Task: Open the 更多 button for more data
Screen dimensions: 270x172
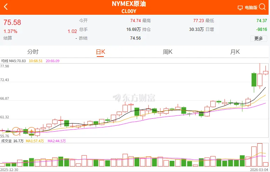Action: 259,38
